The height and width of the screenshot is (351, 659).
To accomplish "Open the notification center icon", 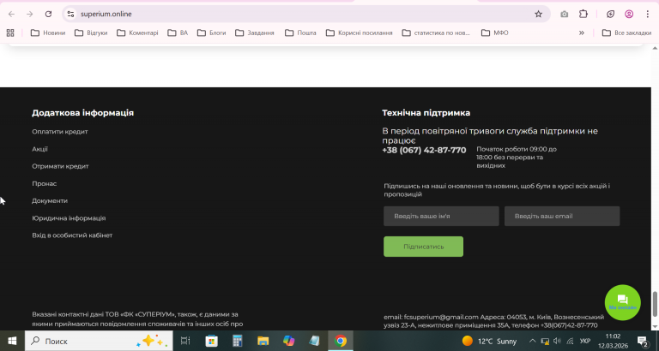I will (642, 341).
